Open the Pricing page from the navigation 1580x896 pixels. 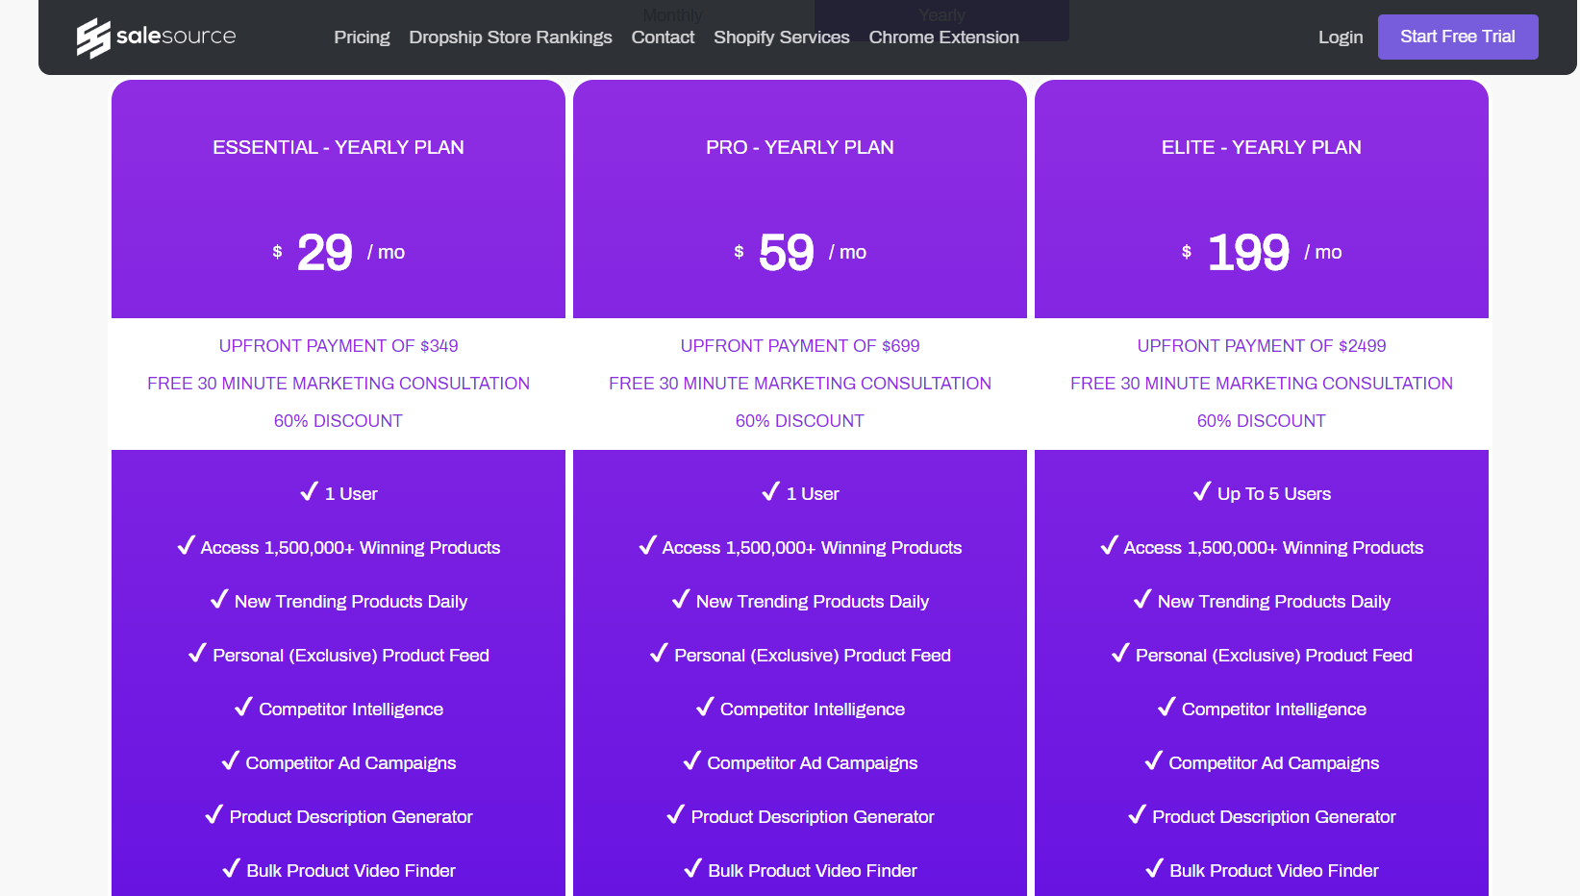click(x=362, y=37)
